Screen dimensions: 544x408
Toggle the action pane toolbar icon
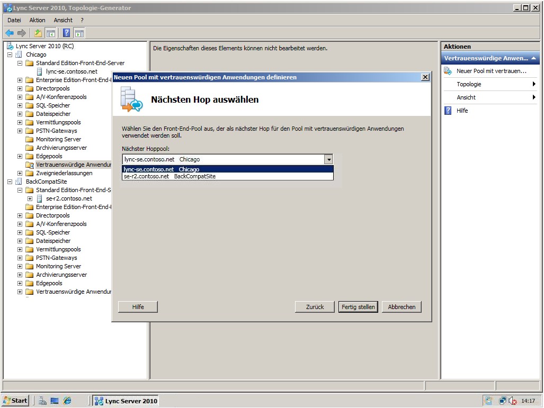tap(79, 33)
